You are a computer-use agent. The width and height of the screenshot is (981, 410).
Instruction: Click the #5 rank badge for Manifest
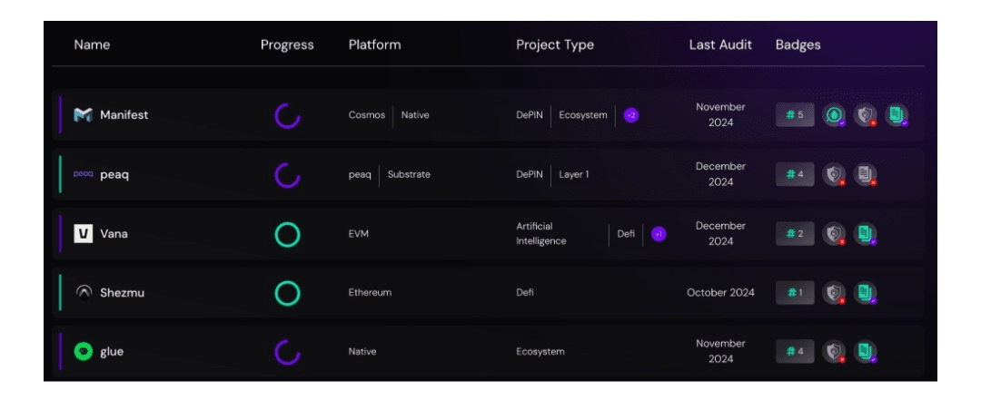(795, 115)
